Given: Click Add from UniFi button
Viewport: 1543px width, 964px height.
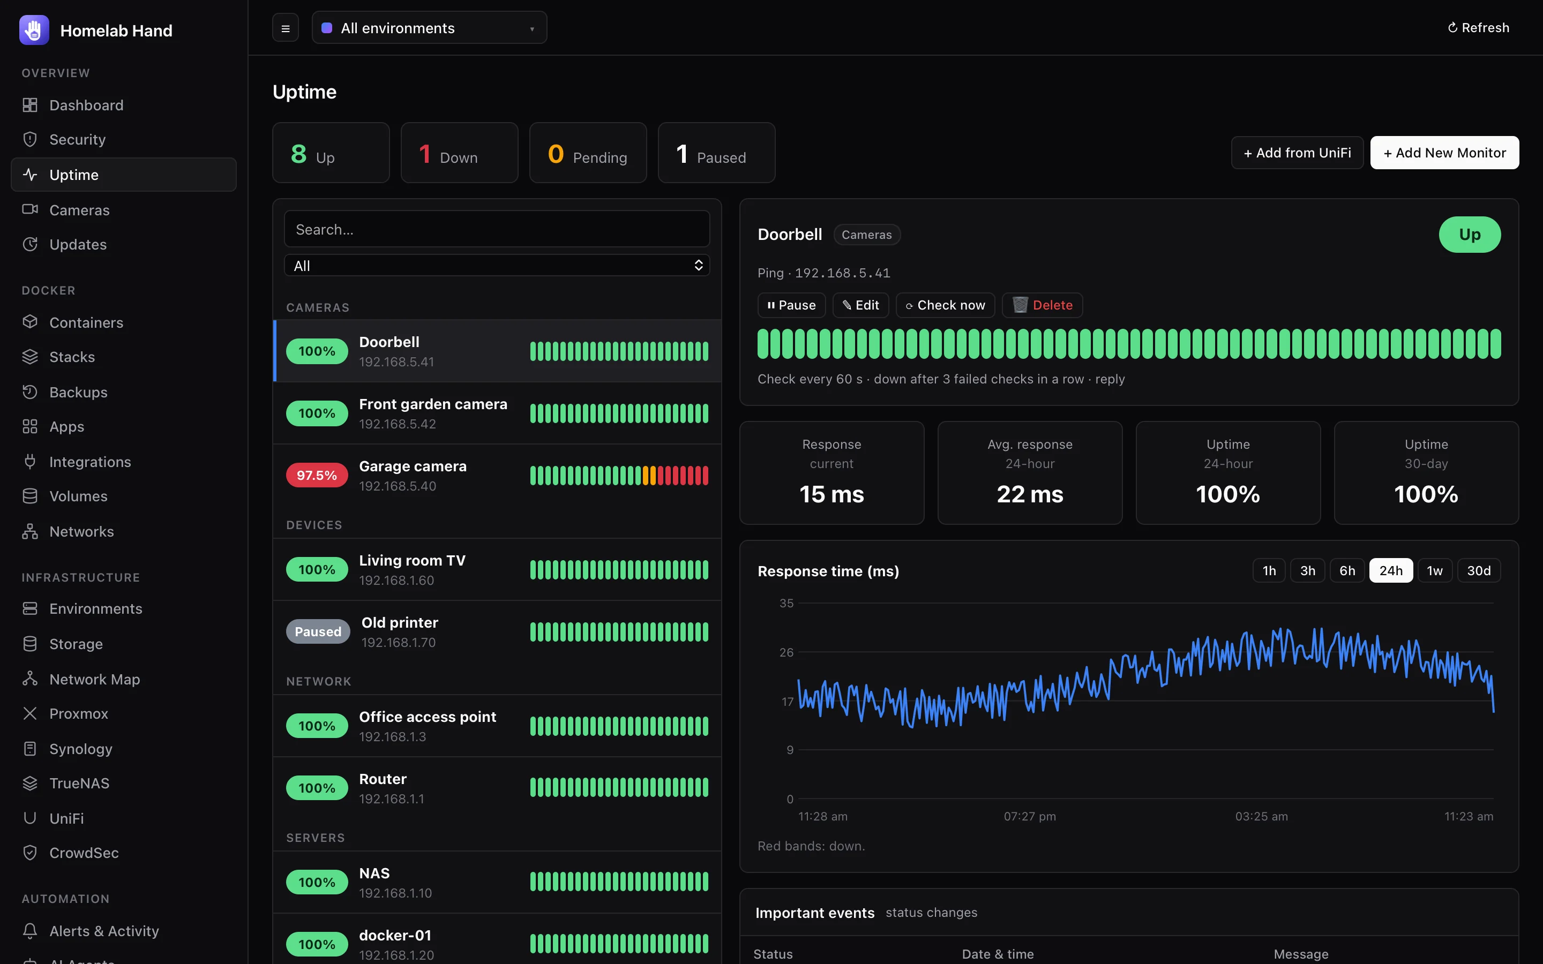Looking at the screenshot, I should (1297, 153).
